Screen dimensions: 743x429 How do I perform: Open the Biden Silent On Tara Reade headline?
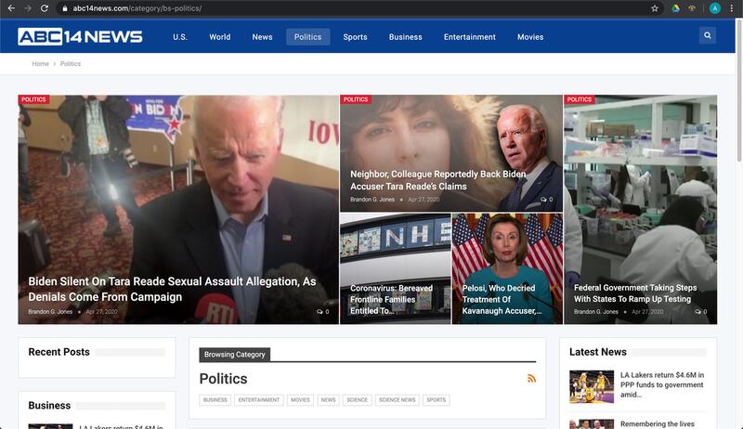[172, 289]
